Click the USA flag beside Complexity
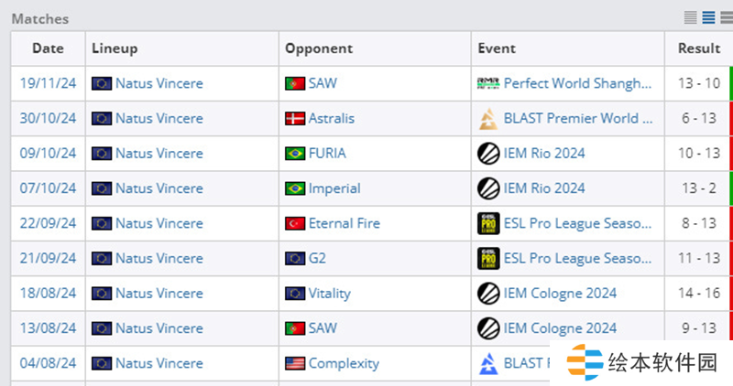The image size is (733, 386). 295,364
